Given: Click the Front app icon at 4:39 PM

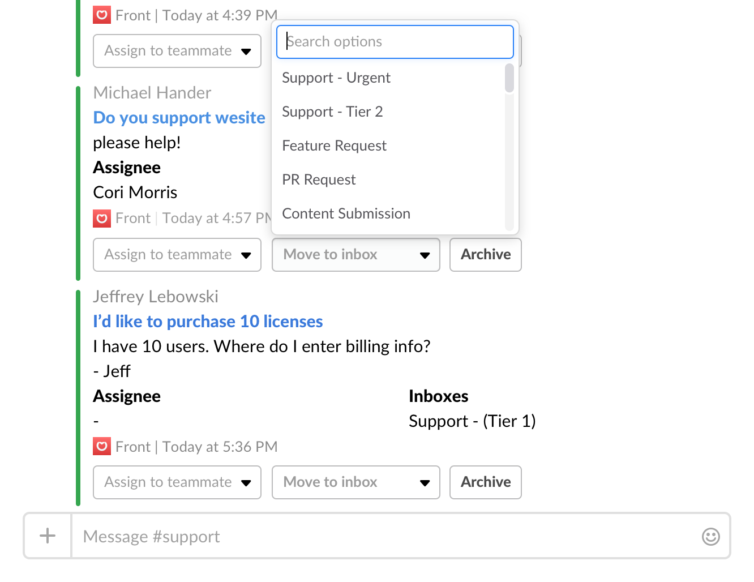Looking at the screenshot, I should [x=102, y=15].
